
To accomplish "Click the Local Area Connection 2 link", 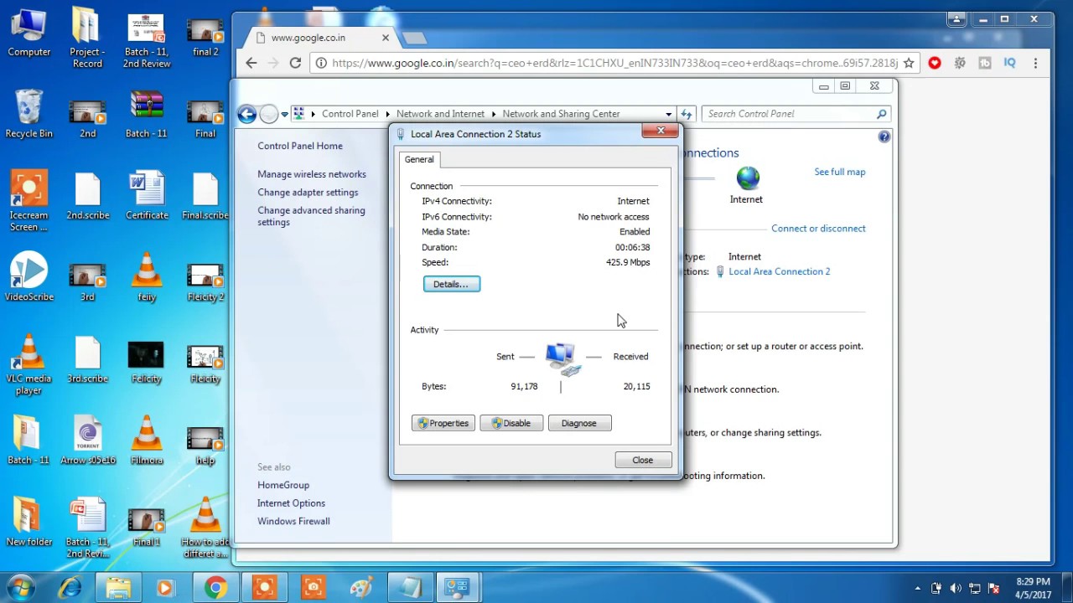I will click(780, 271).
